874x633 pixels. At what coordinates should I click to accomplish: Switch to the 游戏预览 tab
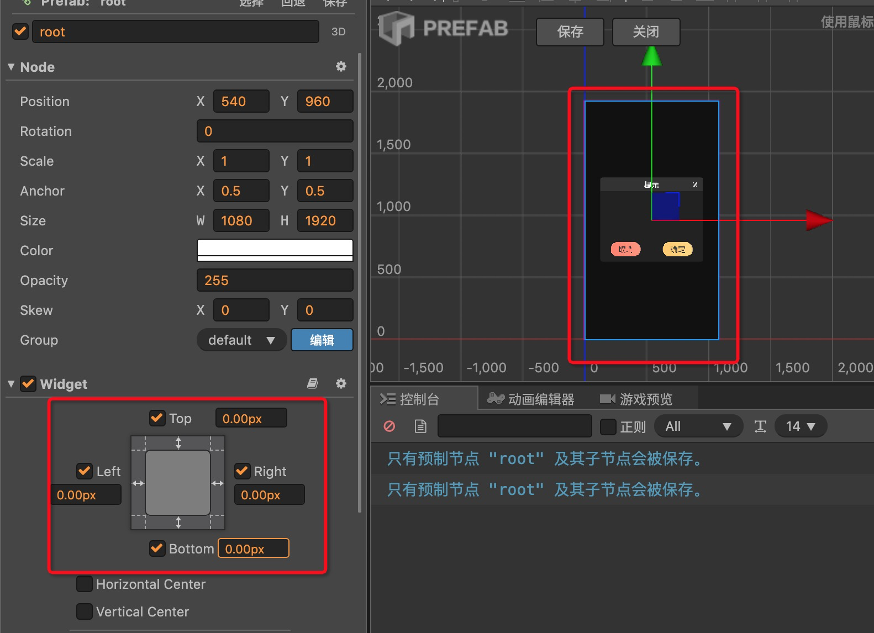pyautogui.click(x=636, y=398)
